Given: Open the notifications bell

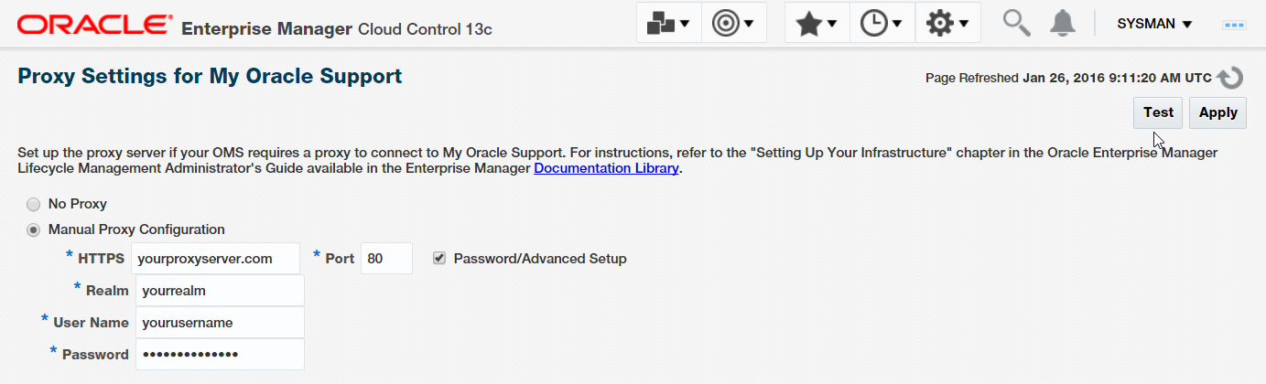Looking at the screenshot, I should (x=1063, y=23).
